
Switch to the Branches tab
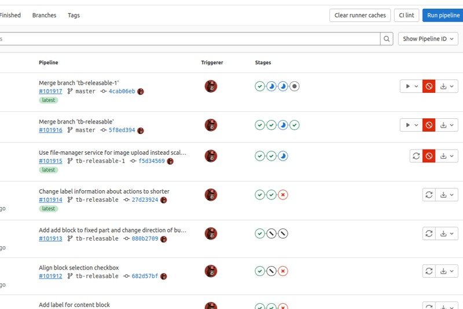44,15
